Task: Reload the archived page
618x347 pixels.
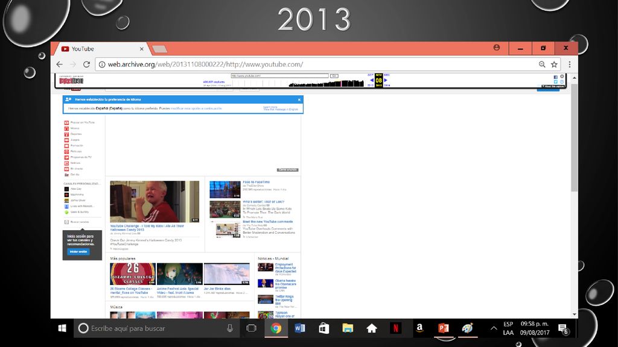Action: point(87,64)
